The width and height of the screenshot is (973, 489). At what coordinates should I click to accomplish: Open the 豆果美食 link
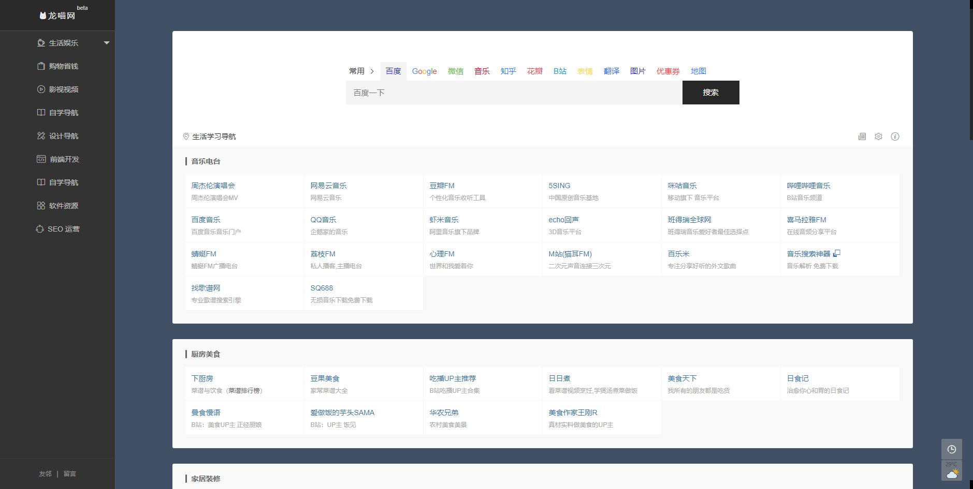point(325,378)
